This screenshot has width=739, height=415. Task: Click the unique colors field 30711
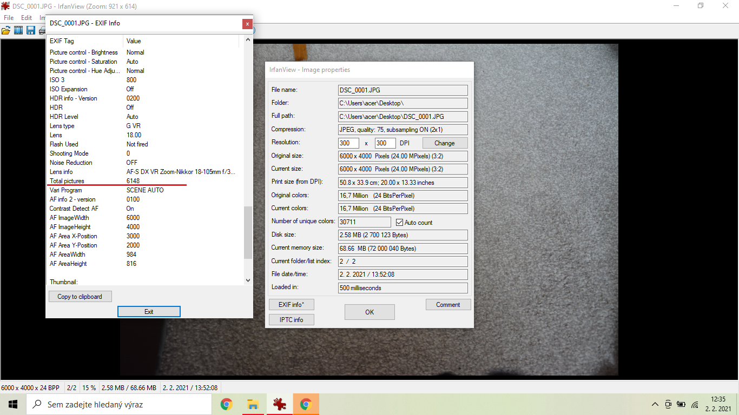365,222
